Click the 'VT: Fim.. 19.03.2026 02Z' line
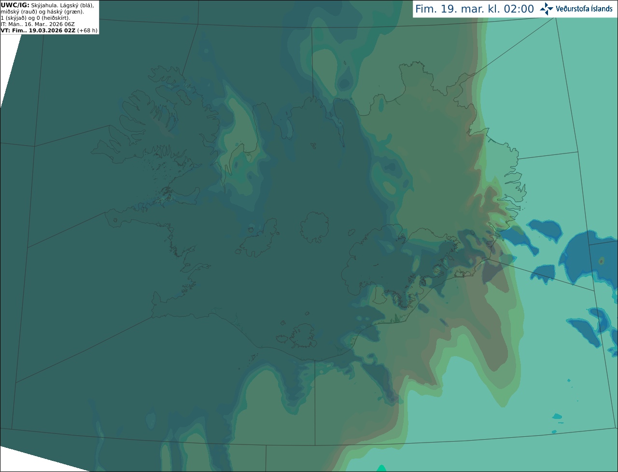This screenshot has width=618, height=472. [38, 30]
